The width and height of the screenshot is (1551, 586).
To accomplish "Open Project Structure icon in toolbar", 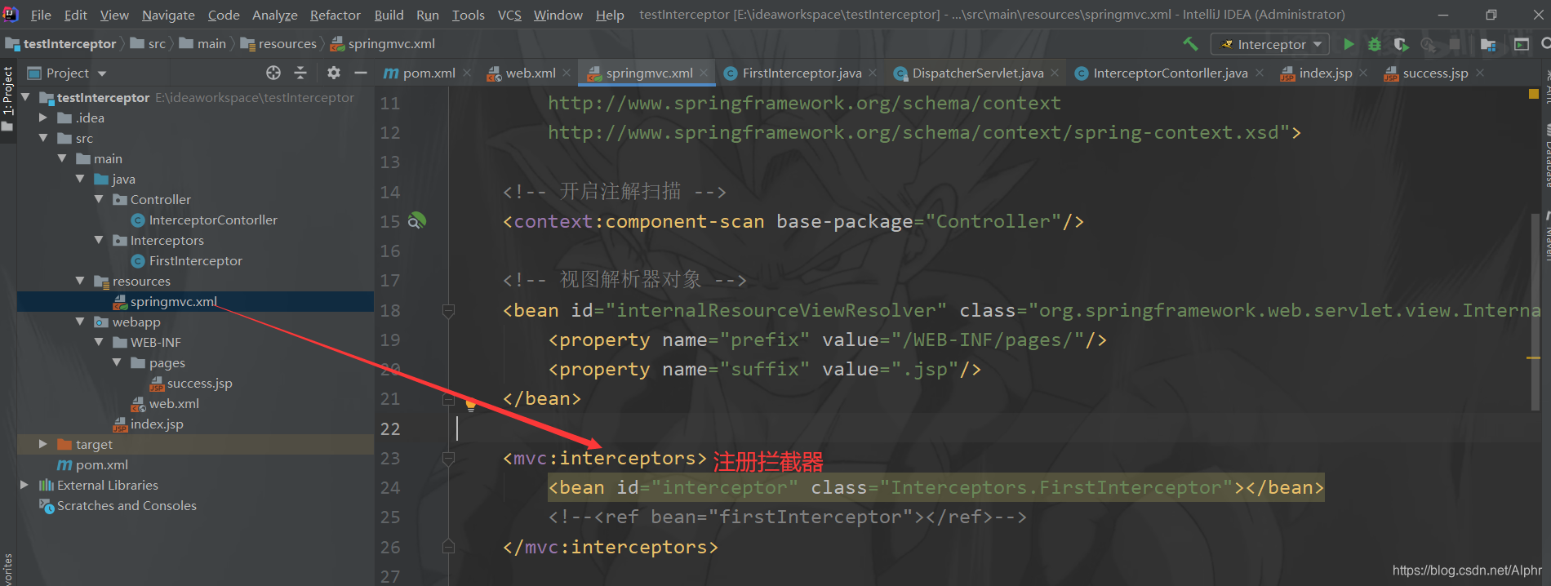I will 1488,44.
